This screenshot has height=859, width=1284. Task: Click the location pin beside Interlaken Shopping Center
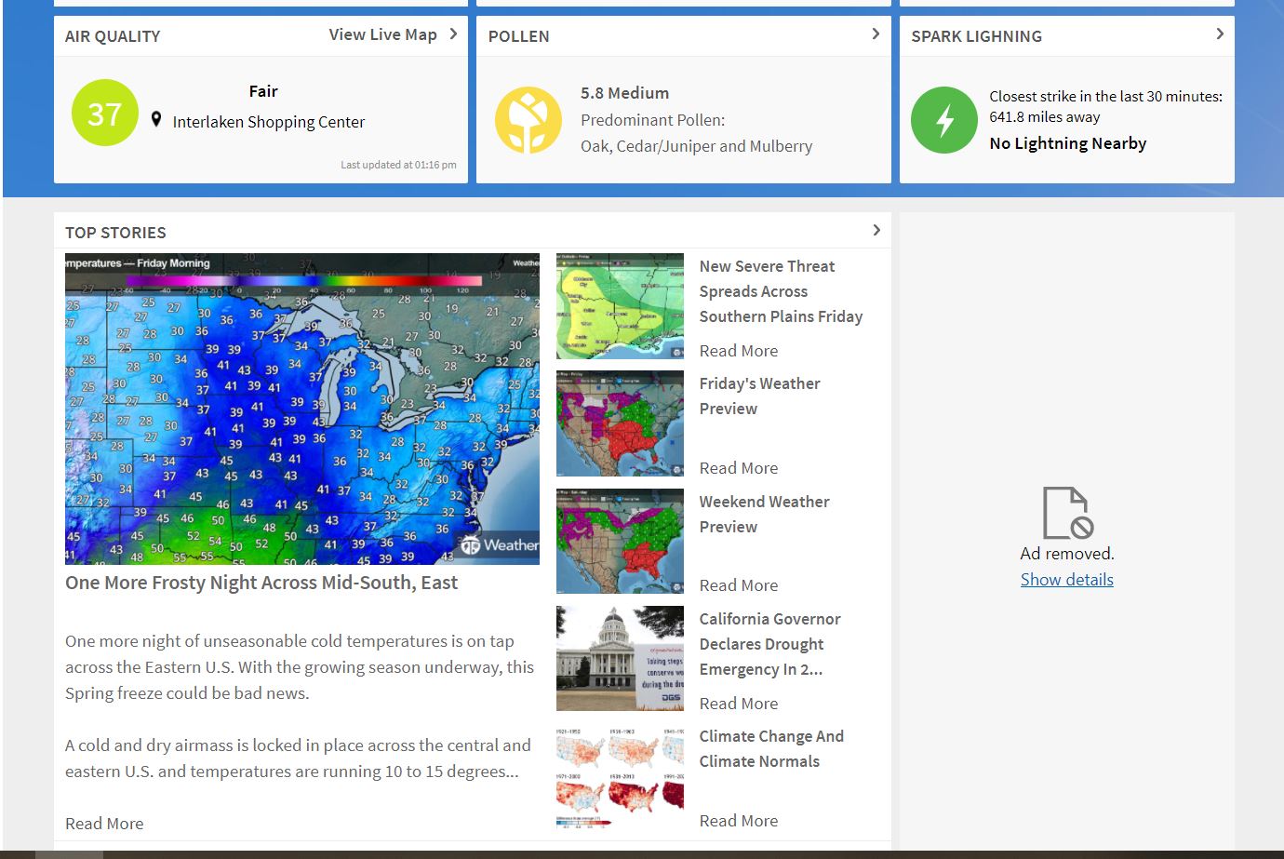click(x=156, y=120)
